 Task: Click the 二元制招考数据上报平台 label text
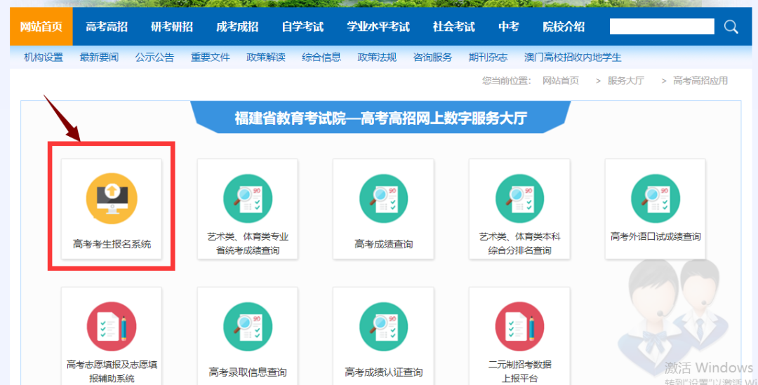tap(519, 372)
